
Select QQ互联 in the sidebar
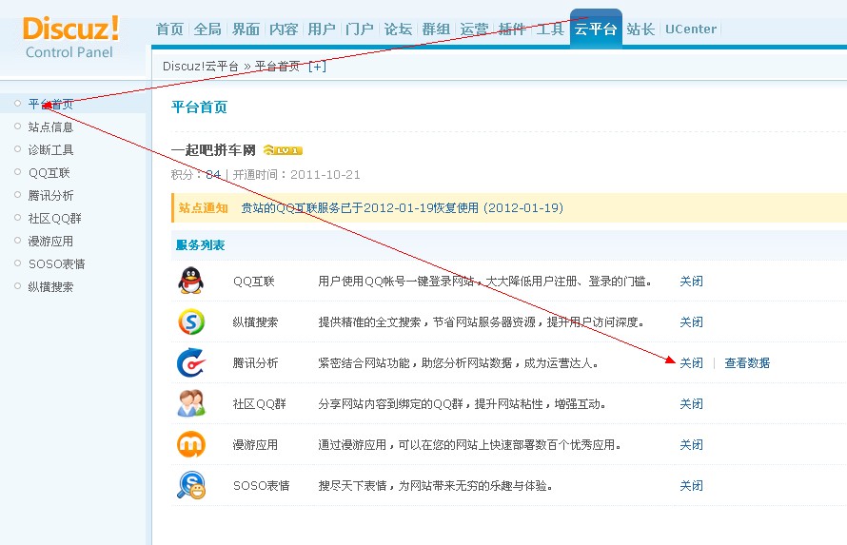[49, 173]
